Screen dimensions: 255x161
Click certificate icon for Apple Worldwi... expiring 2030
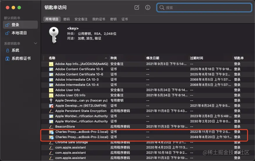click(x=51, y=121)
